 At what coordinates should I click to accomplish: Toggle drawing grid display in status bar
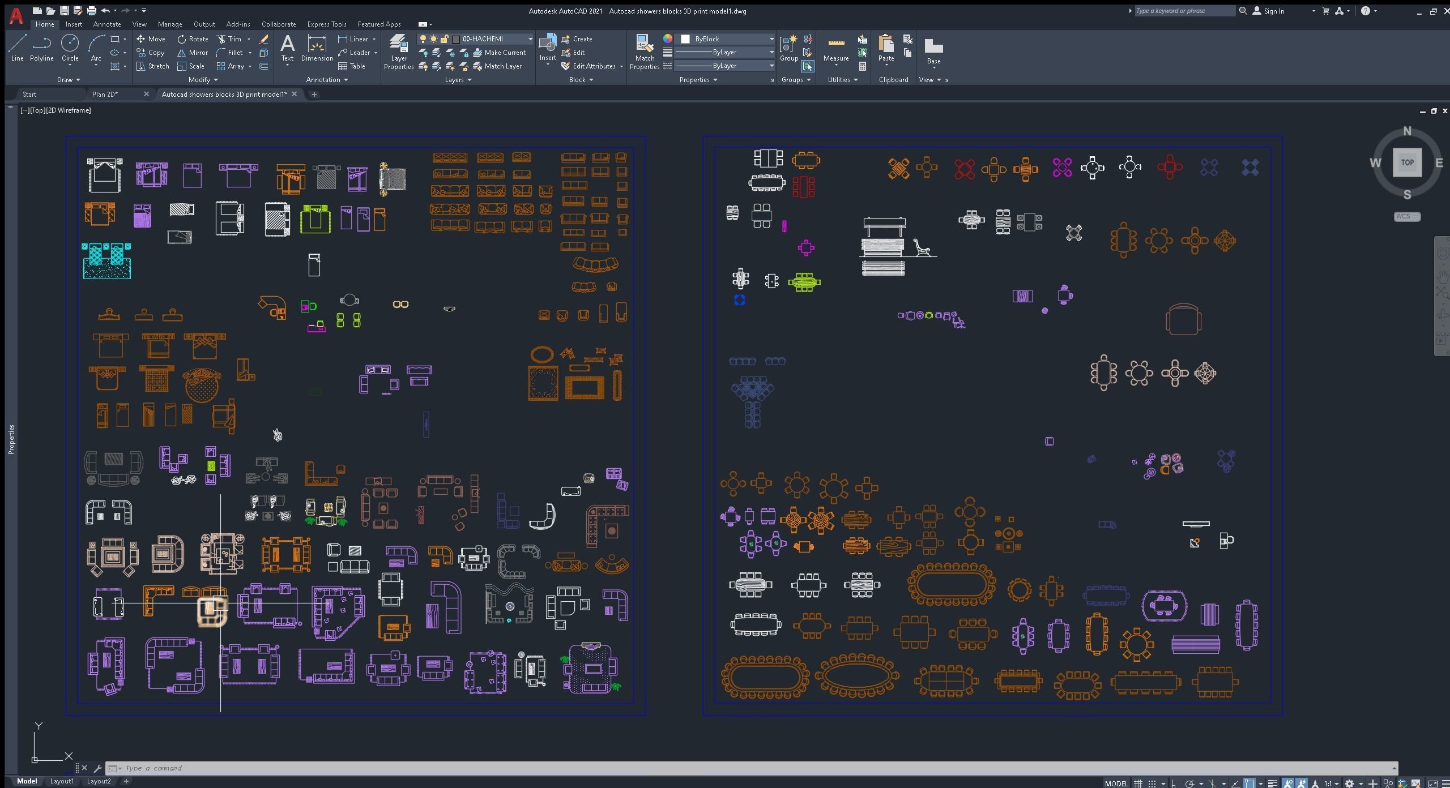(1137, 783)
